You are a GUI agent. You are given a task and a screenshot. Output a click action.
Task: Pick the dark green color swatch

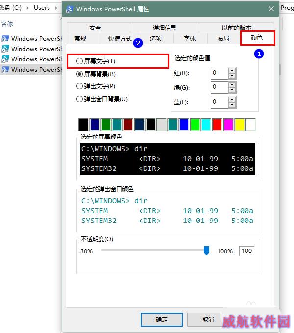click(x=106, y=124)
